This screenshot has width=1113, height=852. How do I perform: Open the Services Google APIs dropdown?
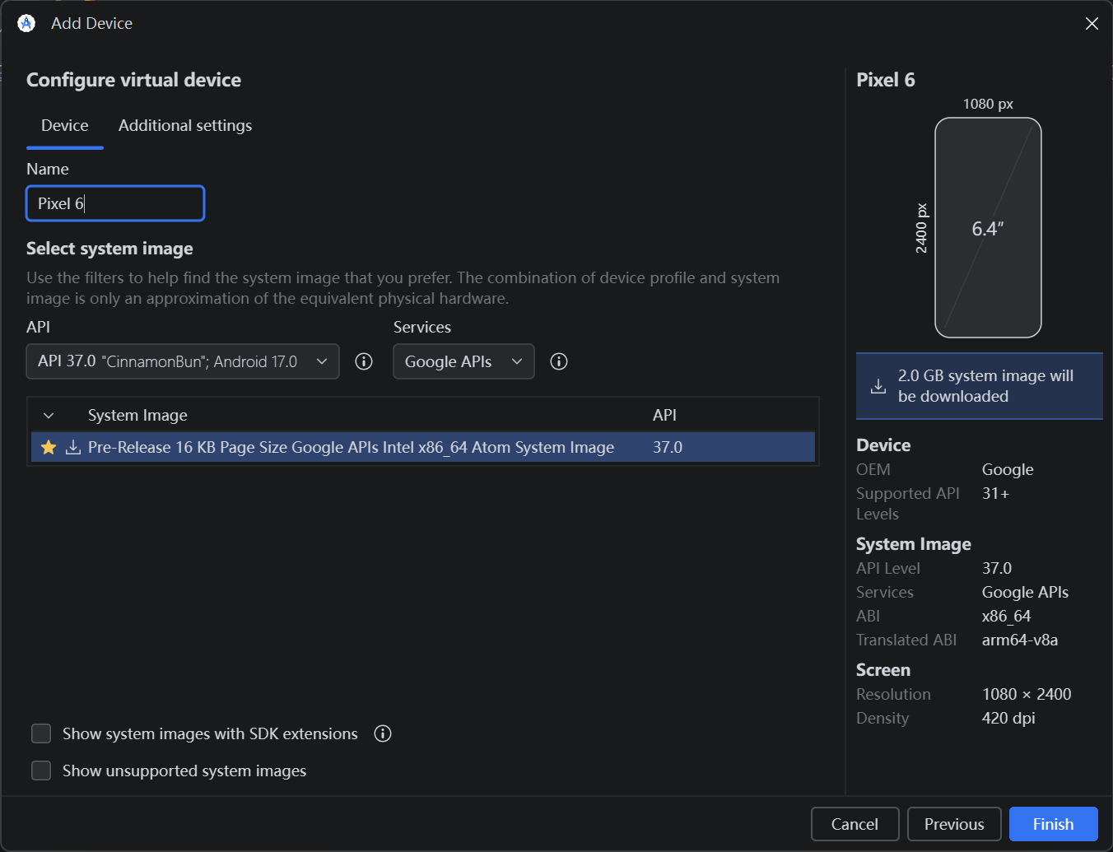pyautogui.click(x=463, y=361)
